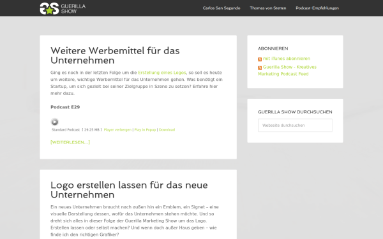
Task: Click the [WEITERLESEN...] link
Action: (70, 142)
